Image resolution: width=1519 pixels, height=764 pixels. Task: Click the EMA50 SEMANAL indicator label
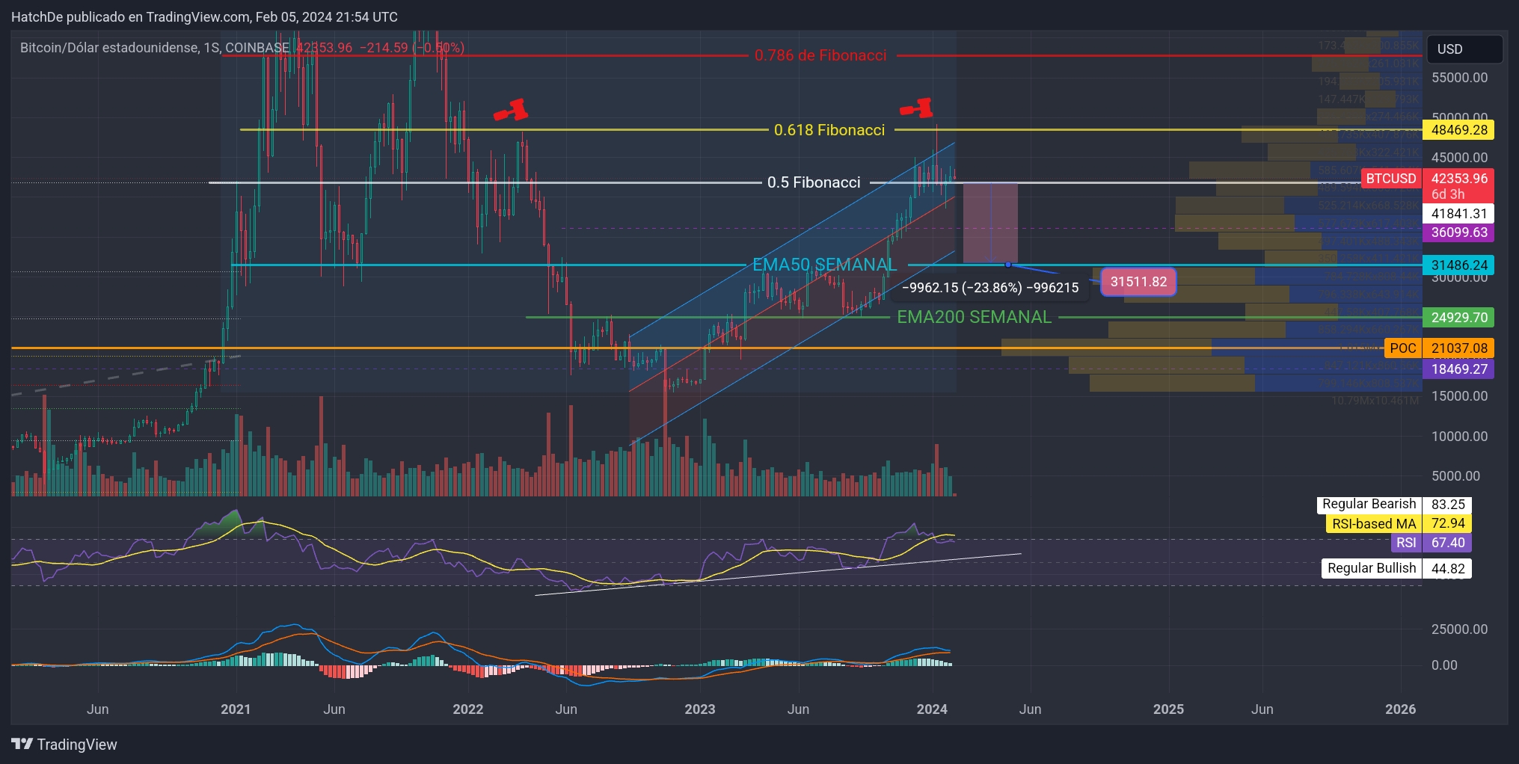823,264
